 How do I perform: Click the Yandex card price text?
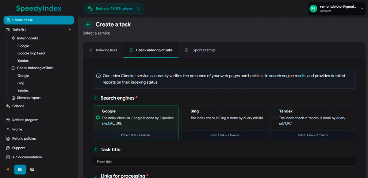click(313, 135)
